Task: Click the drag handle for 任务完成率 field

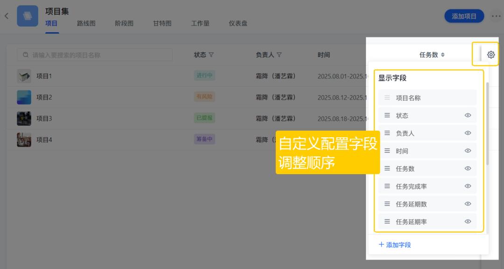Action: 387,186
